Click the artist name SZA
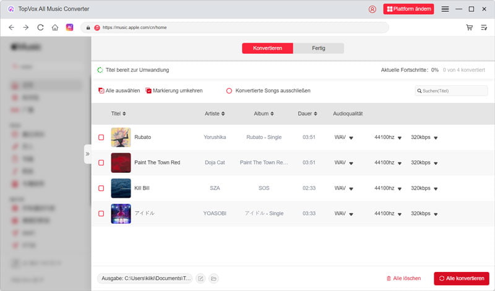The width and height of the screenshot is (495, 291). coord(215,188)
